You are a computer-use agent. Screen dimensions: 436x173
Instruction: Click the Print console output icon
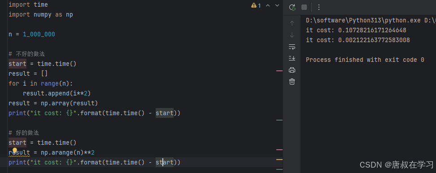292,70
